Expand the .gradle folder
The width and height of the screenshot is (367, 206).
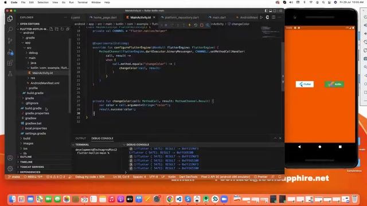pyautogui.click(x=30, y=38)
